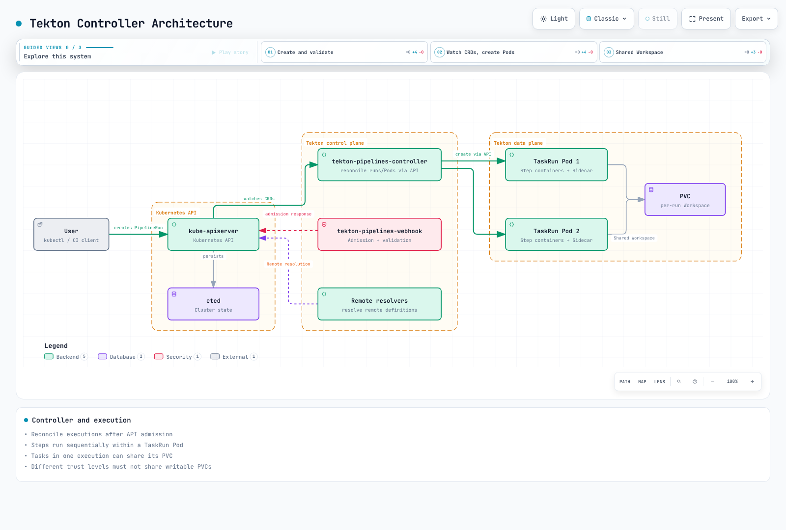Click the search magnifier icon in zoom toolbar
786x530 pixels.
[679, 381]
